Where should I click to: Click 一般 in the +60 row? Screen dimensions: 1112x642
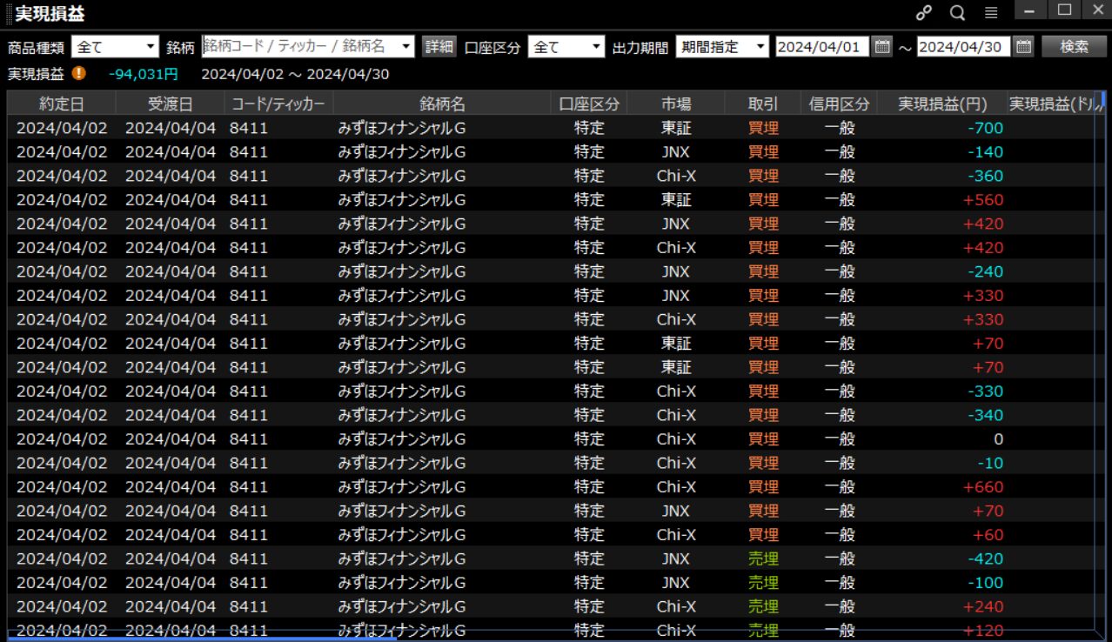839,534
